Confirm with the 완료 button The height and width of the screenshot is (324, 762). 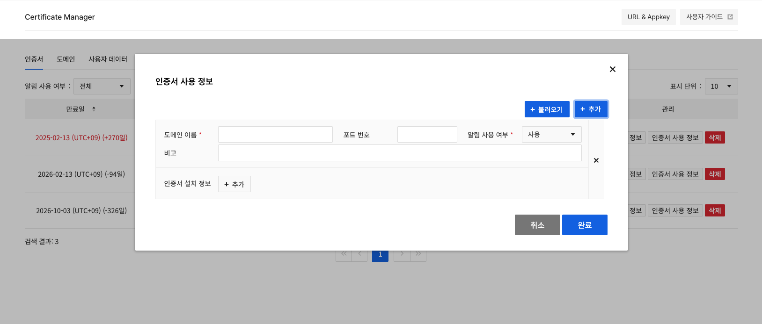585,225
